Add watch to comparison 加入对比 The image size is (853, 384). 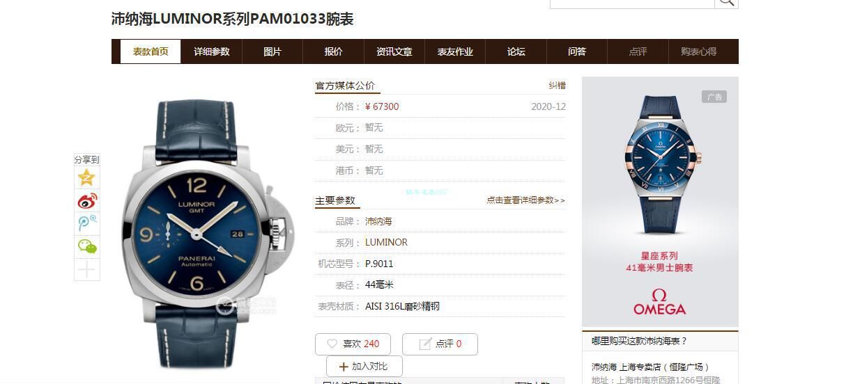pos(364,366)
